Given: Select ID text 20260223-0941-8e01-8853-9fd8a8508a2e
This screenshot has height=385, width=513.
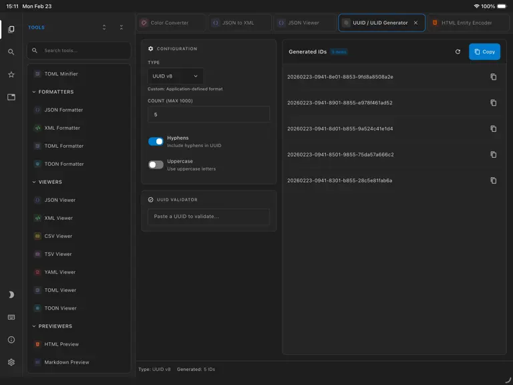Looking at the screenshot, I should point(340,77).
